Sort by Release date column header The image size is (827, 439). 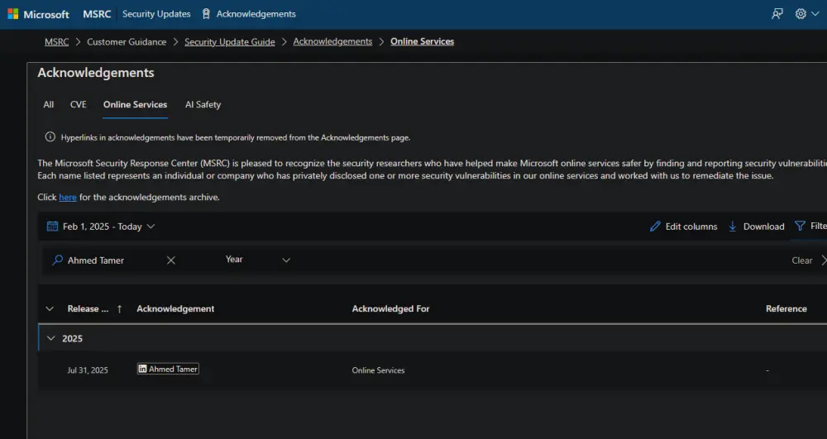pos(88,309)
